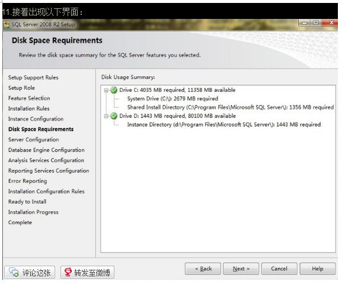The image size is (345, 284).
Task: Click the 'Disk Space Requirements' page heading
Action: 57,40
